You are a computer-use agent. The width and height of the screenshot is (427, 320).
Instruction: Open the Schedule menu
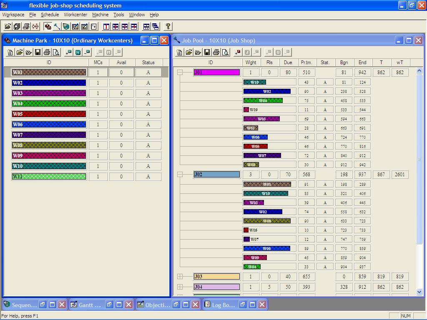point(50,15)
